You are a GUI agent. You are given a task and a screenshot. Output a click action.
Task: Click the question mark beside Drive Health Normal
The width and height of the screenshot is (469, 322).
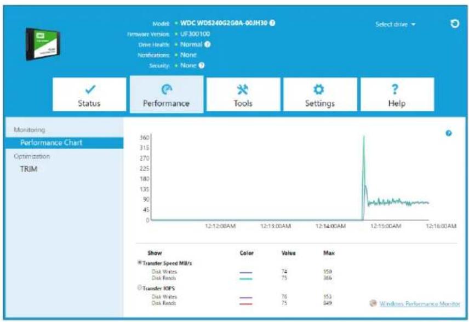point(207,44)
